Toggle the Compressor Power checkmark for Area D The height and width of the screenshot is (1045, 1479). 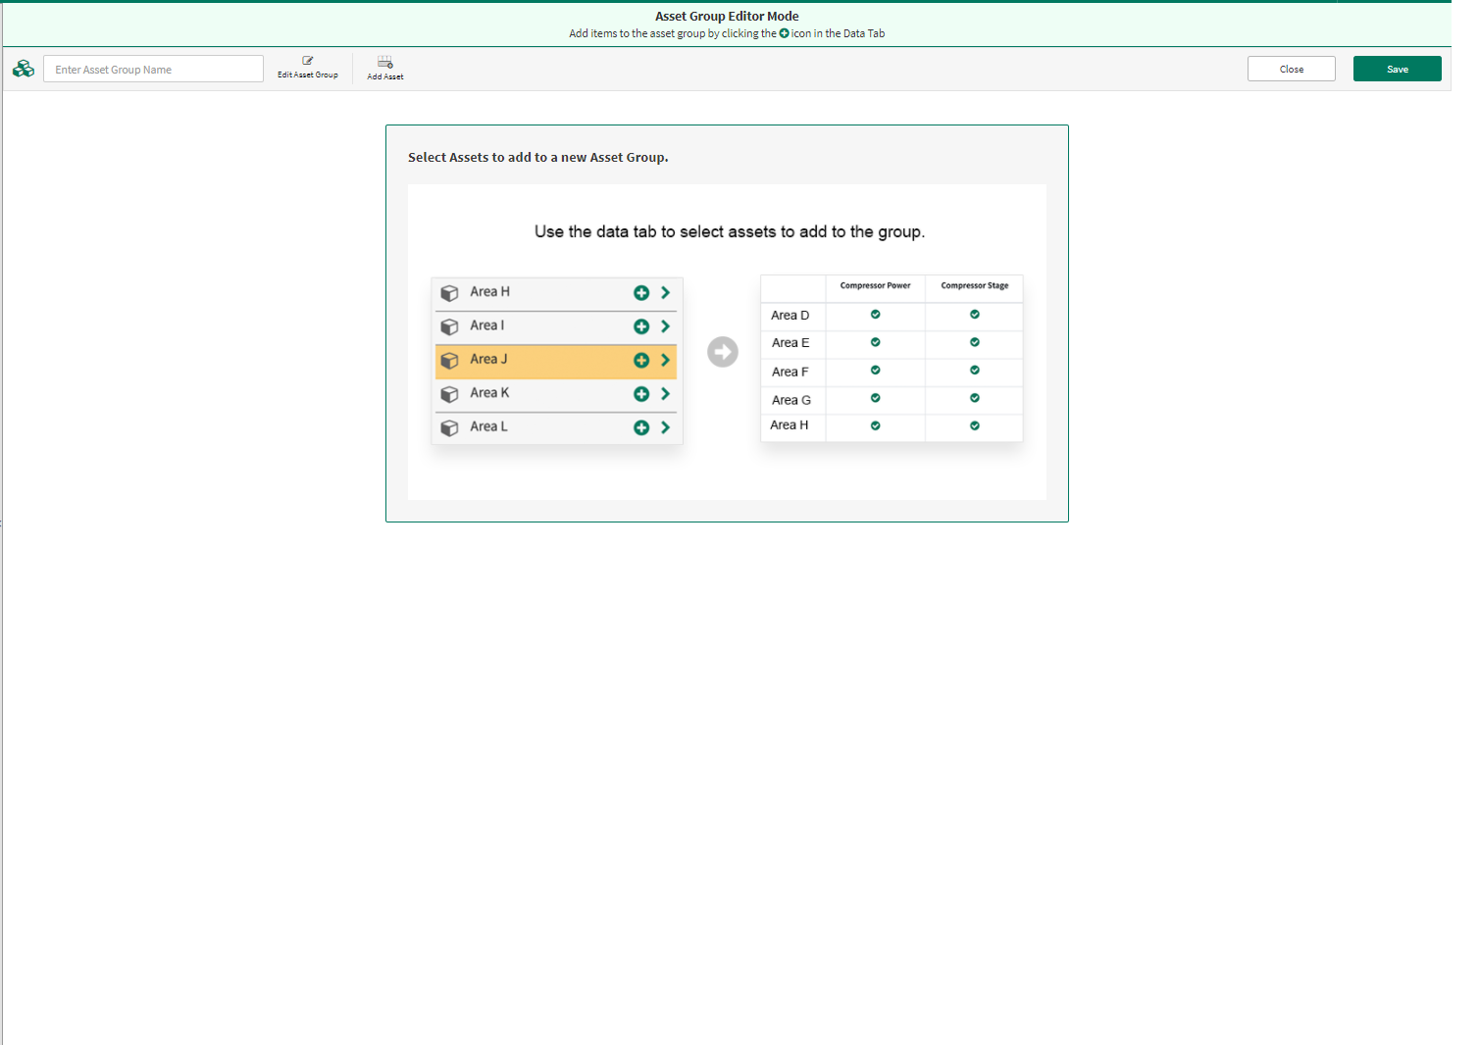pyautogui.click(x=875, y=314)
